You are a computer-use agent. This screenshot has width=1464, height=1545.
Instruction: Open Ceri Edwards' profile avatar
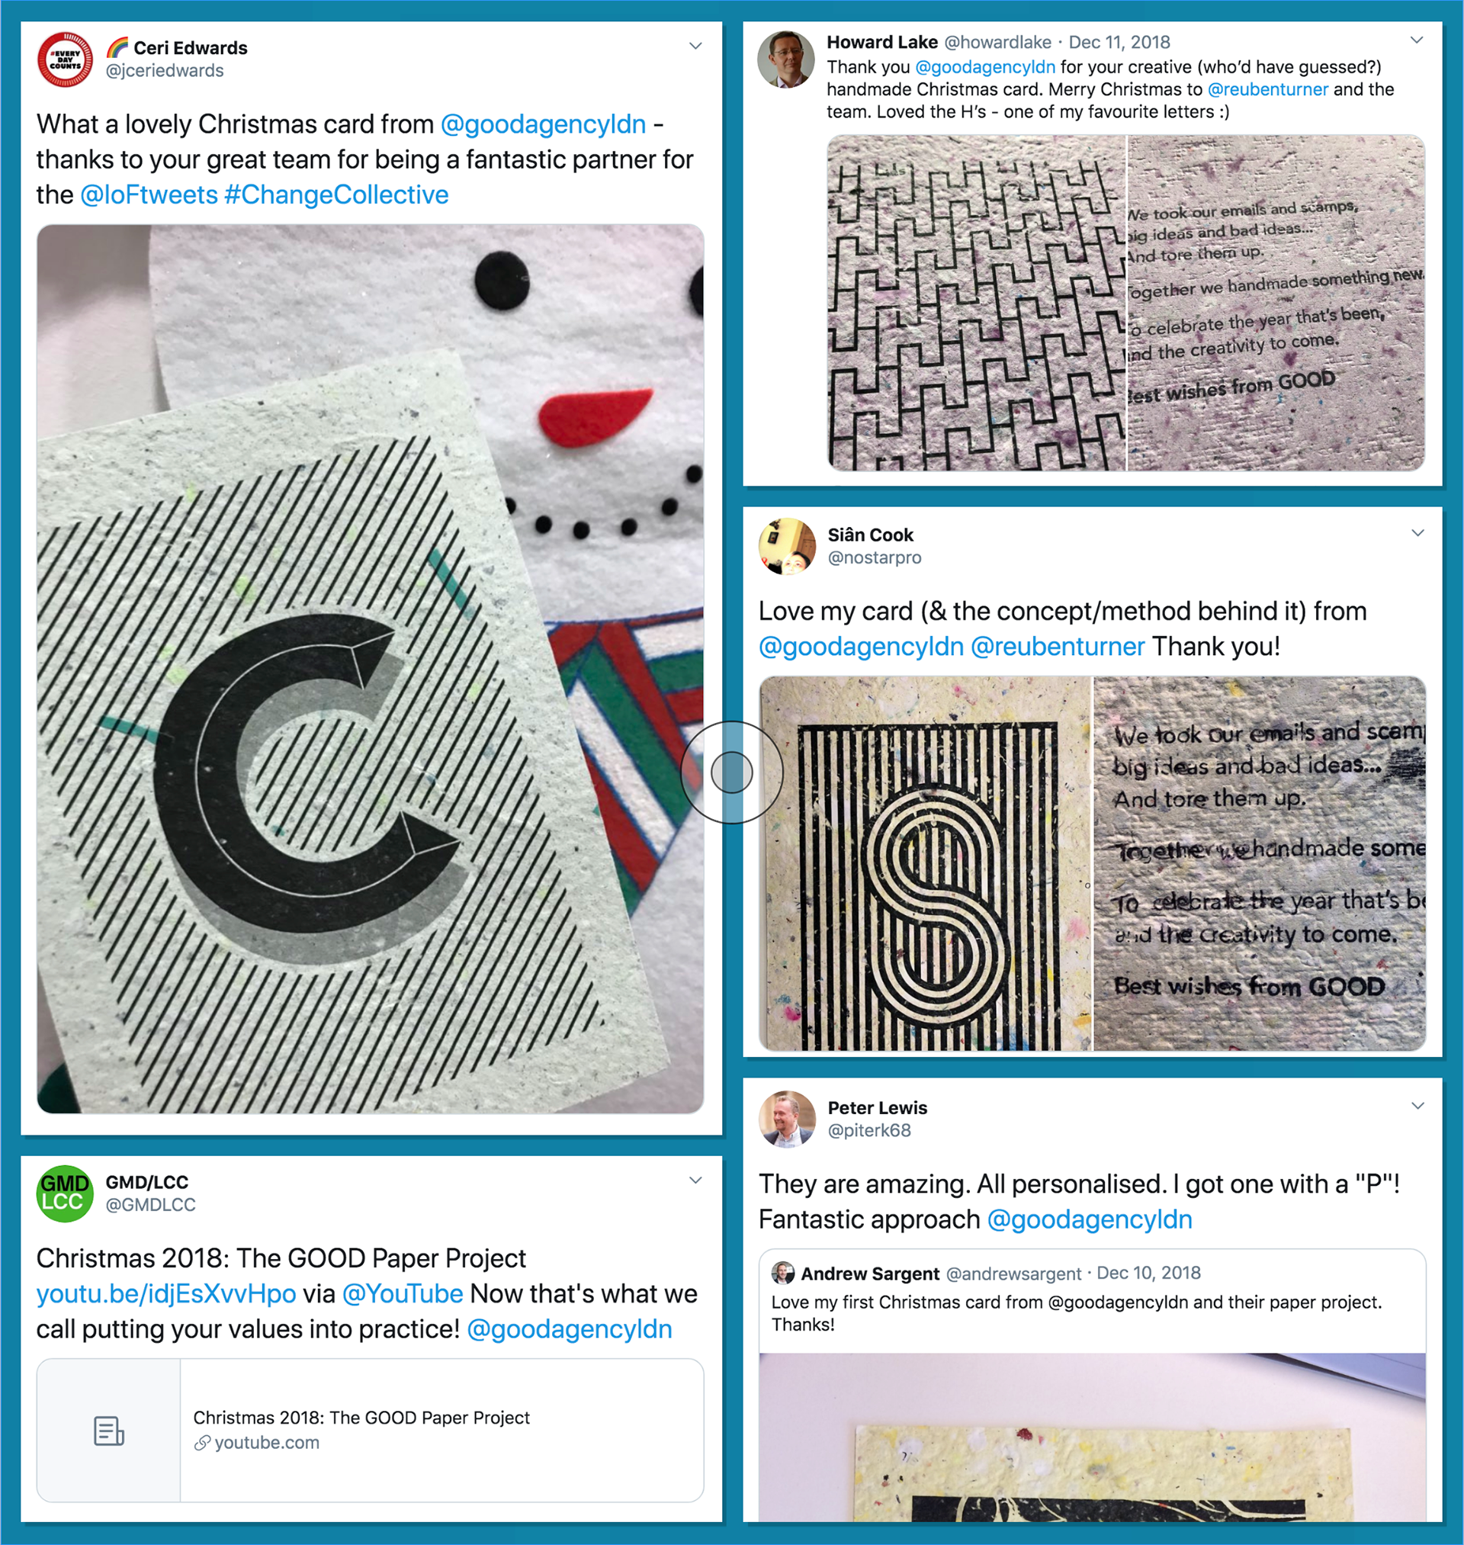pos(66,59)
